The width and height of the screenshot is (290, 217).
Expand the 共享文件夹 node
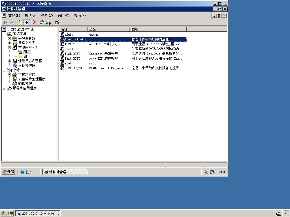coord(9,43)
